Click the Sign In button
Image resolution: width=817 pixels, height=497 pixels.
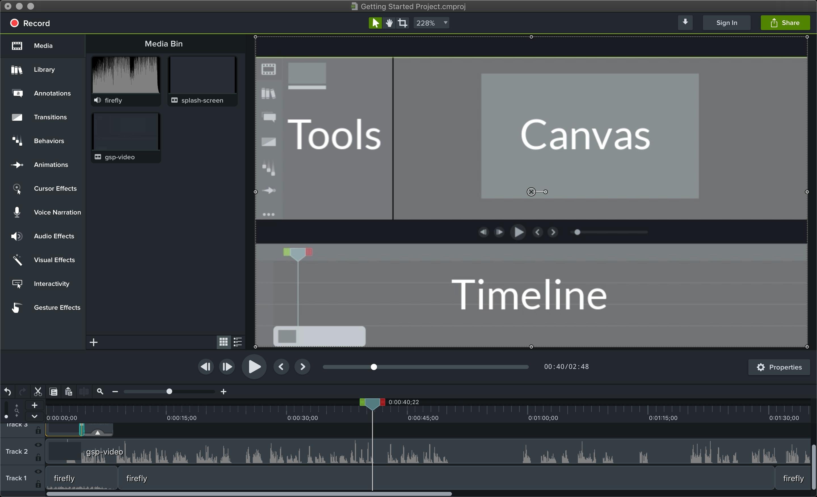point(727,23)
